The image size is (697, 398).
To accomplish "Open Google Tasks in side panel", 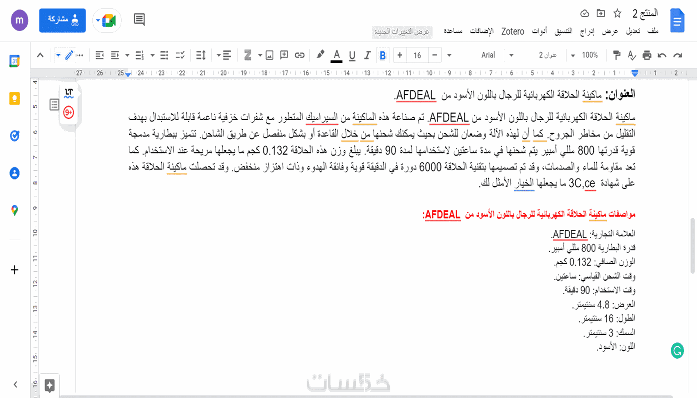I will pos(14,136).
